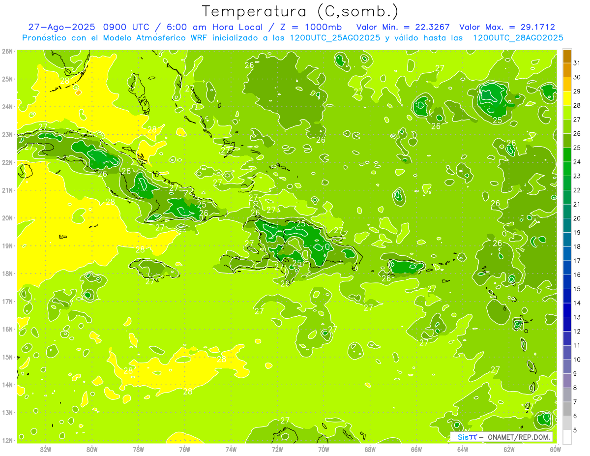Click the "22N" latitude axis label
Image resolution: width=590 pixels, height=456 pixels.
coord(7,162)
